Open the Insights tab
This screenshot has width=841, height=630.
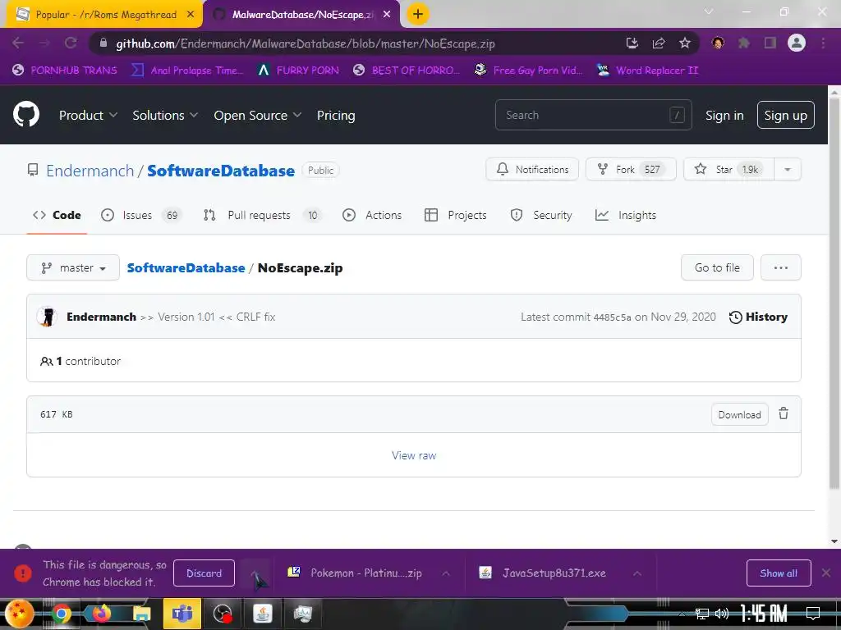tap(625, 215)
